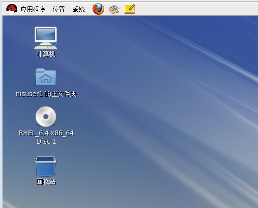Click the 回收站 label text
The height and width of the screenshot is (208, 258).
pyautogui.click(x=46, y=182)
